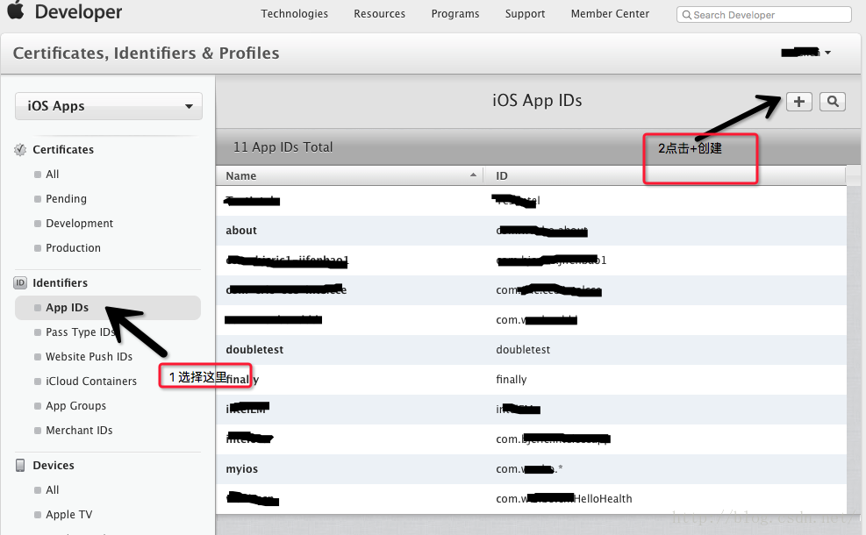Select Pass Type IDs in the sidebar
Screen dimensions: 866x535
coord(81,332)
